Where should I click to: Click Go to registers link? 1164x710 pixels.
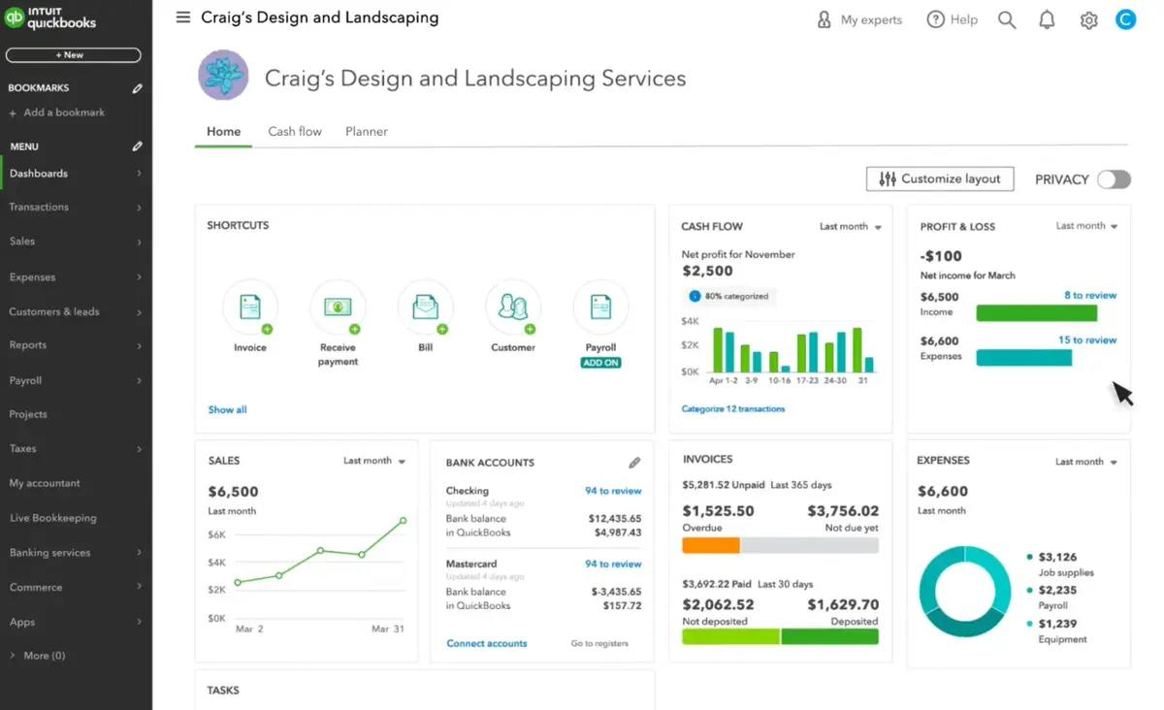point(599,643)
